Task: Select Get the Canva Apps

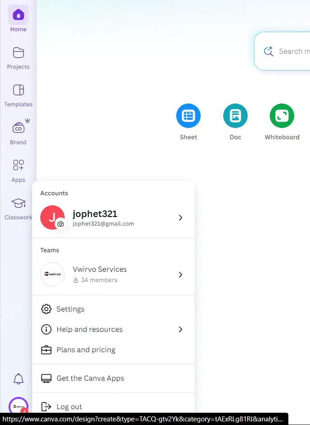Action: coord(113,378)
